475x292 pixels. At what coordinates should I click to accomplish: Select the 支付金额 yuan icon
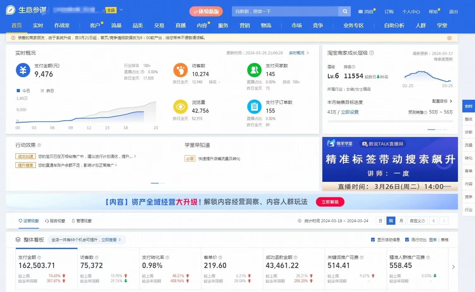click(x=22, y=70)
